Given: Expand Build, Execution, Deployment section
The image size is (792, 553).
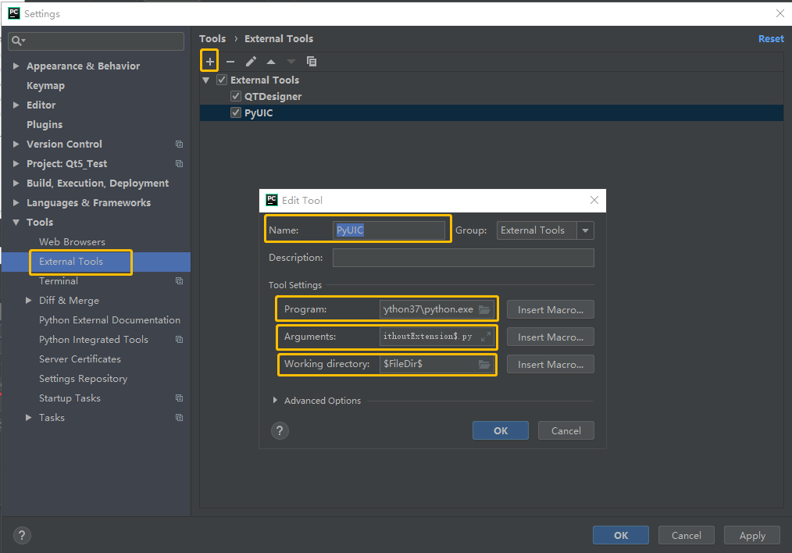Looking at the screenshot, I should click(x=16, y=183).
